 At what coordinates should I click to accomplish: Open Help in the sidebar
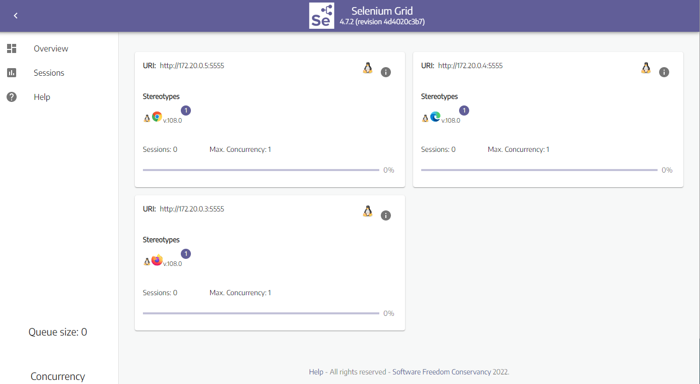(42, 97)
